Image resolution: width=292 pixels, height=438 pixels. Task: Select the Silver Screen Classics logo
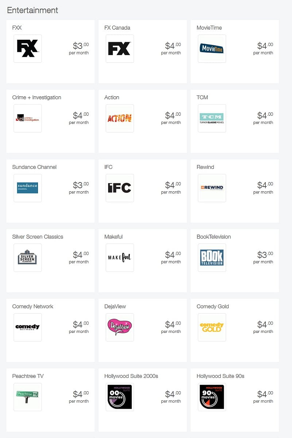coord(28,258)
